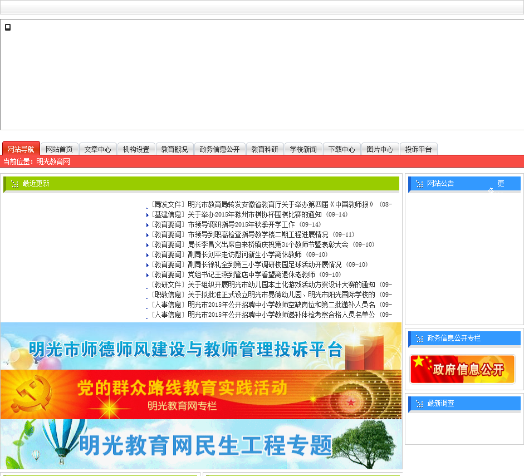Open 明光市师德师风建设与教师管理投诉平台 banner
Image resolution: width=524 pixels, height=476 pixels.
click(x=201, y=346)
